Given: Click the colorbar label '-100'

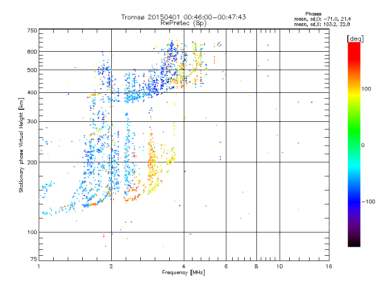Looking at the screenshot, I should [x=368, y=202].
